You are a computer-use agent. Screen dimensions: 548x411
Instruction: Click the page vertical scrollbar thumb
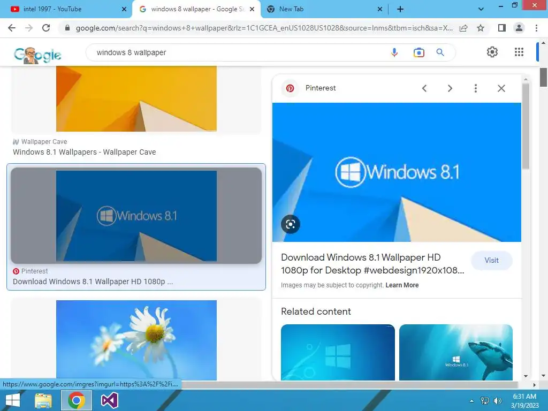[543, 77]
